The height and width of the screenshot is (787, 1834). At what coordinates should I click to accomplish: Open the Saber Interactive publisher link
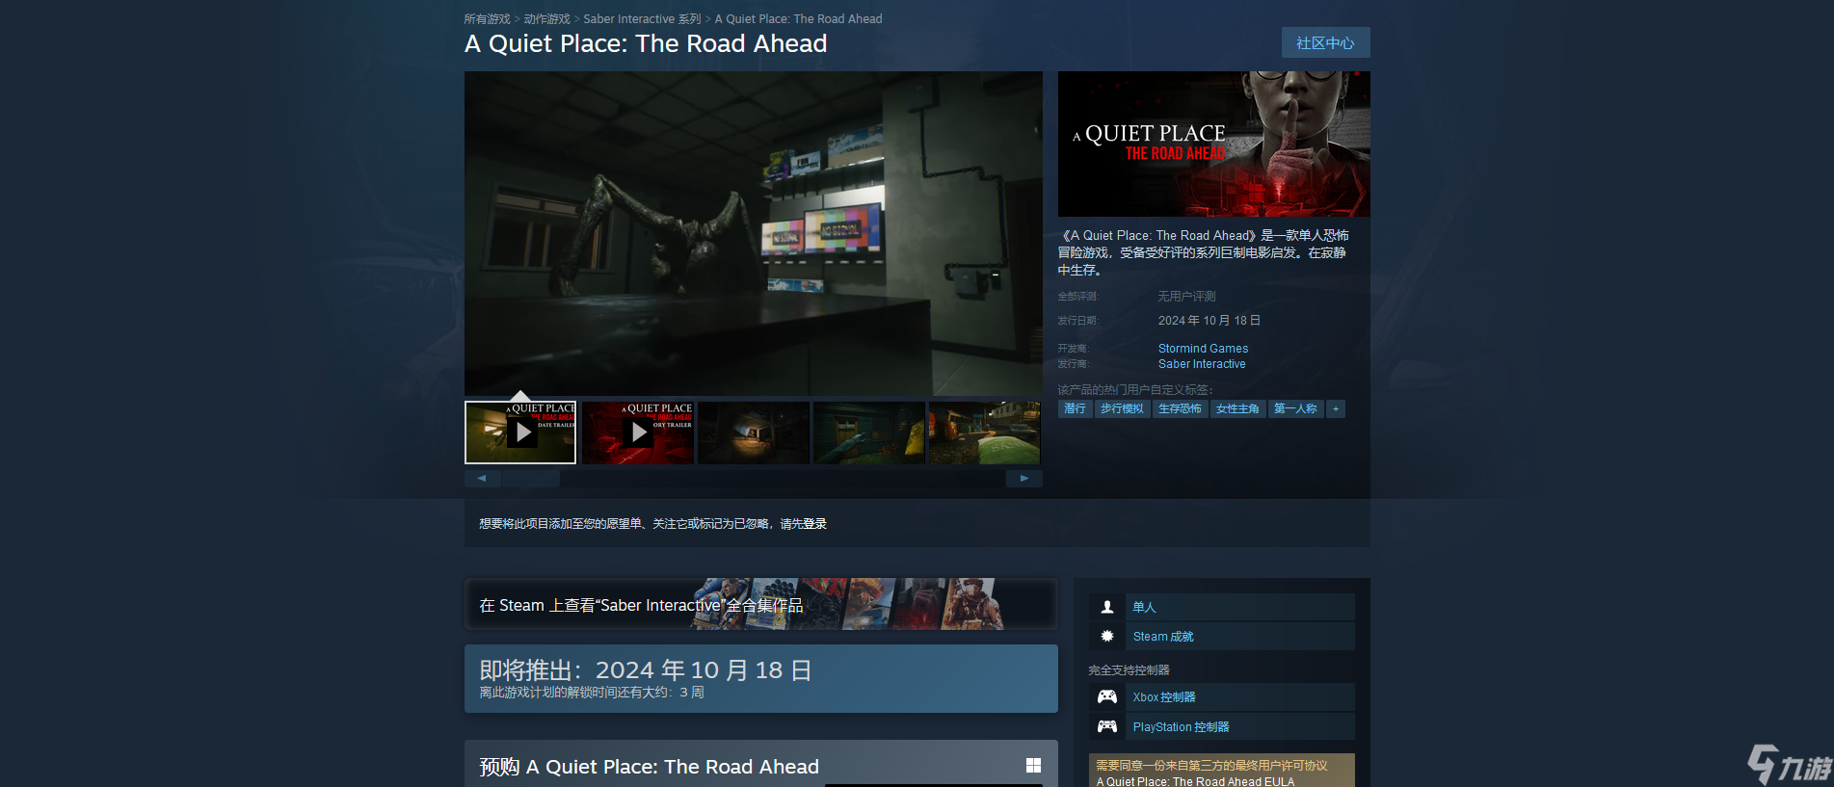(1202, 364)
